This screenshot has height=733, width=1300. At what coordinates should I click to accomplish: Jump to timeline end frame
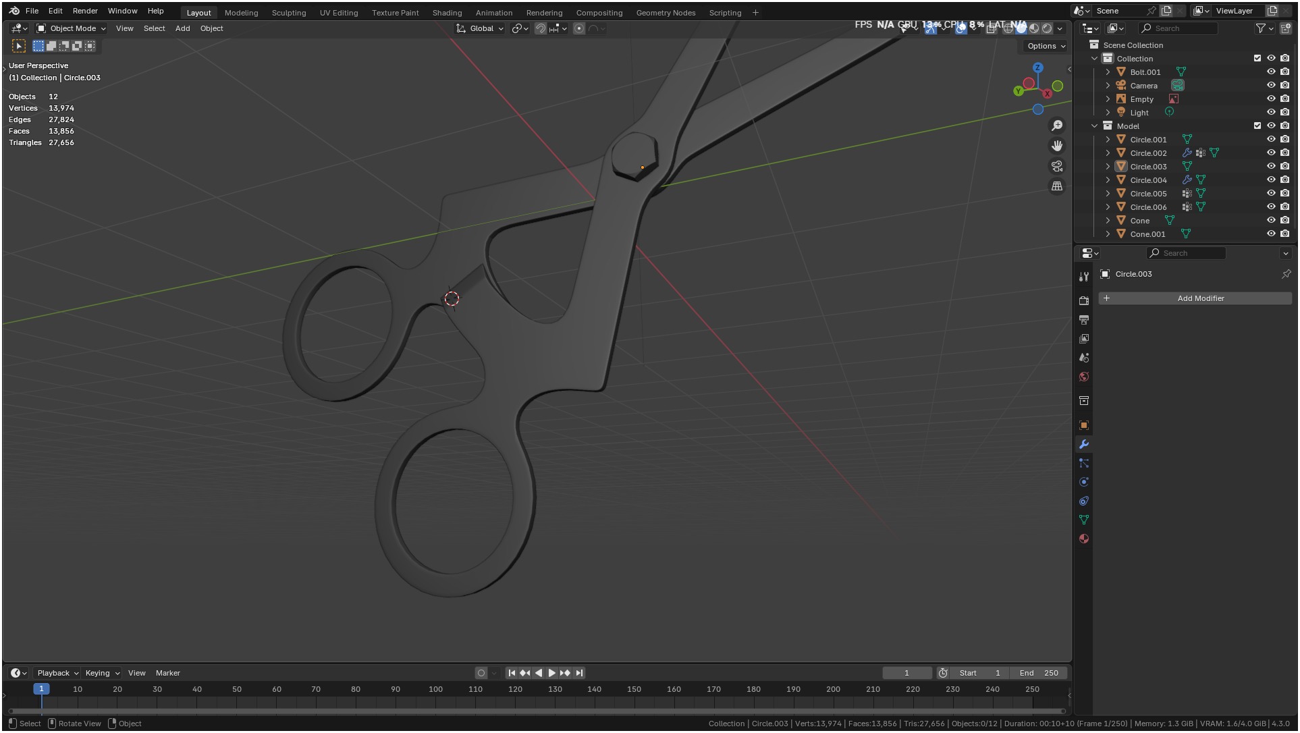579,673
